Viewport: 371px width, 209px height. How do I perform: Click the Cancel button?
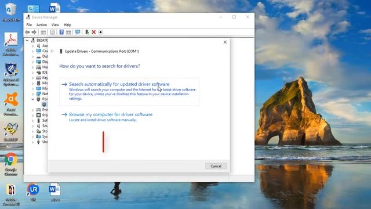(x=216, y=166)
